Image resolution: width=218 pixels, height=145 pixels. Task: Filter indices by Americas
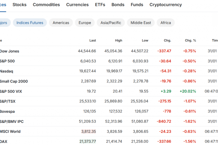point(61,22)
